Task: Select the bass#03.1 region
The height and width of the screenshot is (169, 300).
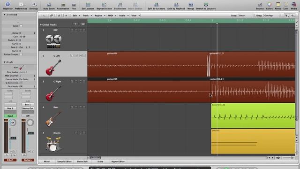Action: (253, 116)
